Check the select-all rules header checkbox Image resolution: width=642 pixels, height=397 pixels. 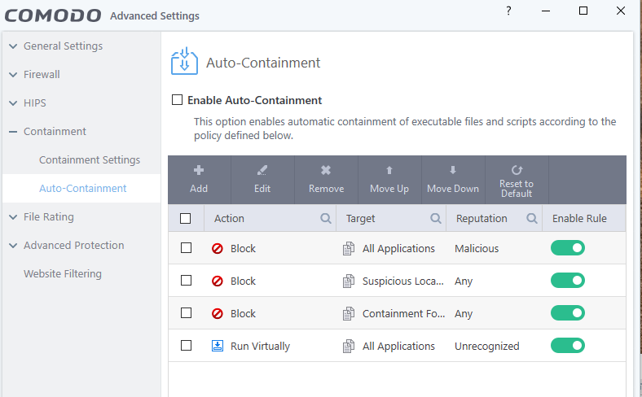point(186,218)
